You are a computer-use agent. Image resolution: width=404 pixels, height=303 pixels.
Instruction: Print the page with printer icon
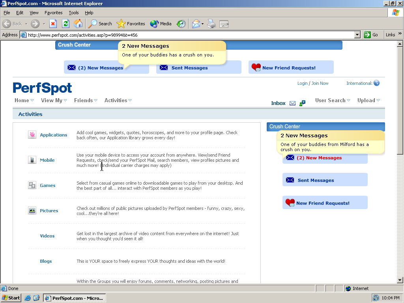[x=211, y=24]
